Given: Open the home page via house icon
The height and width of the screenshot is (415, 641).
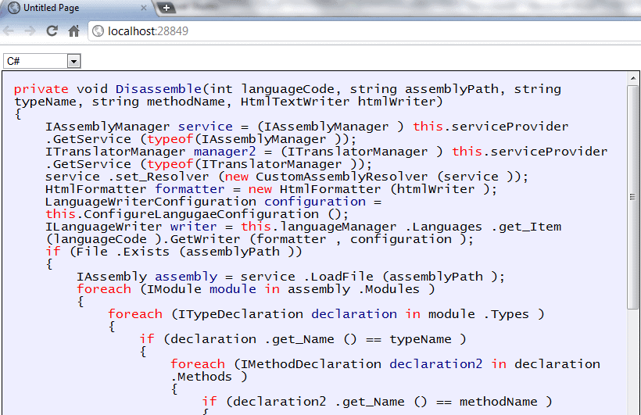Looking at the screenshot, I should 74,30.
